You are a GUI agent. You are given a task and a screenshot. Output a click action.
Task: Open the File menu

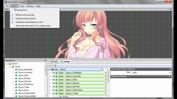(7, 6)
